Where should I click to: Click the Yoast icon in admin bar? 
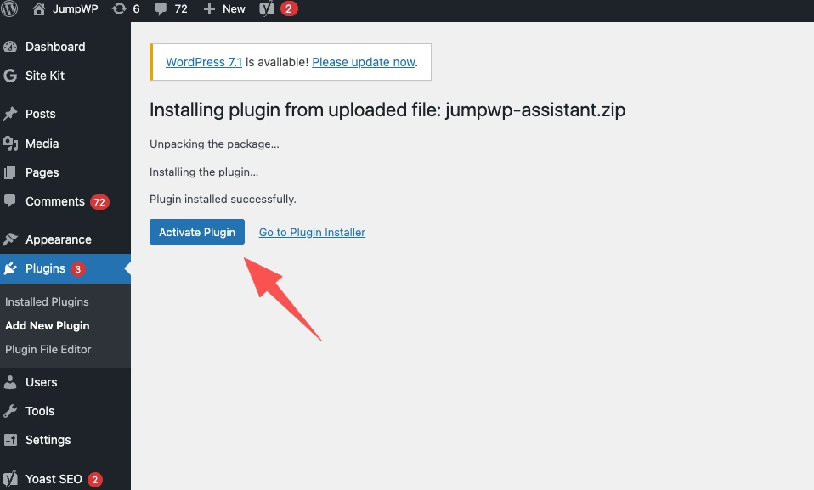[x=267, y=8]
